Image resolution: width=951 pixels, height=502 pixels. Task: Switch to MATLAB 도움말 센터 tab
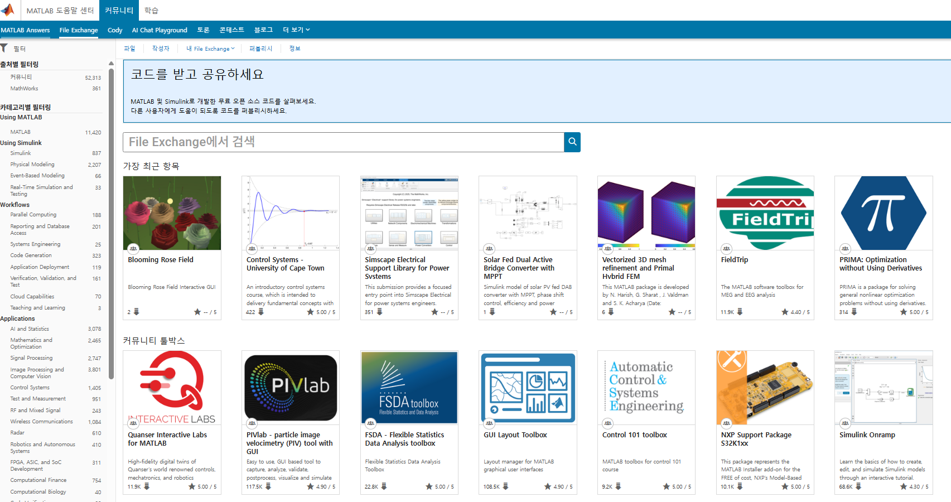coord(60,11)
